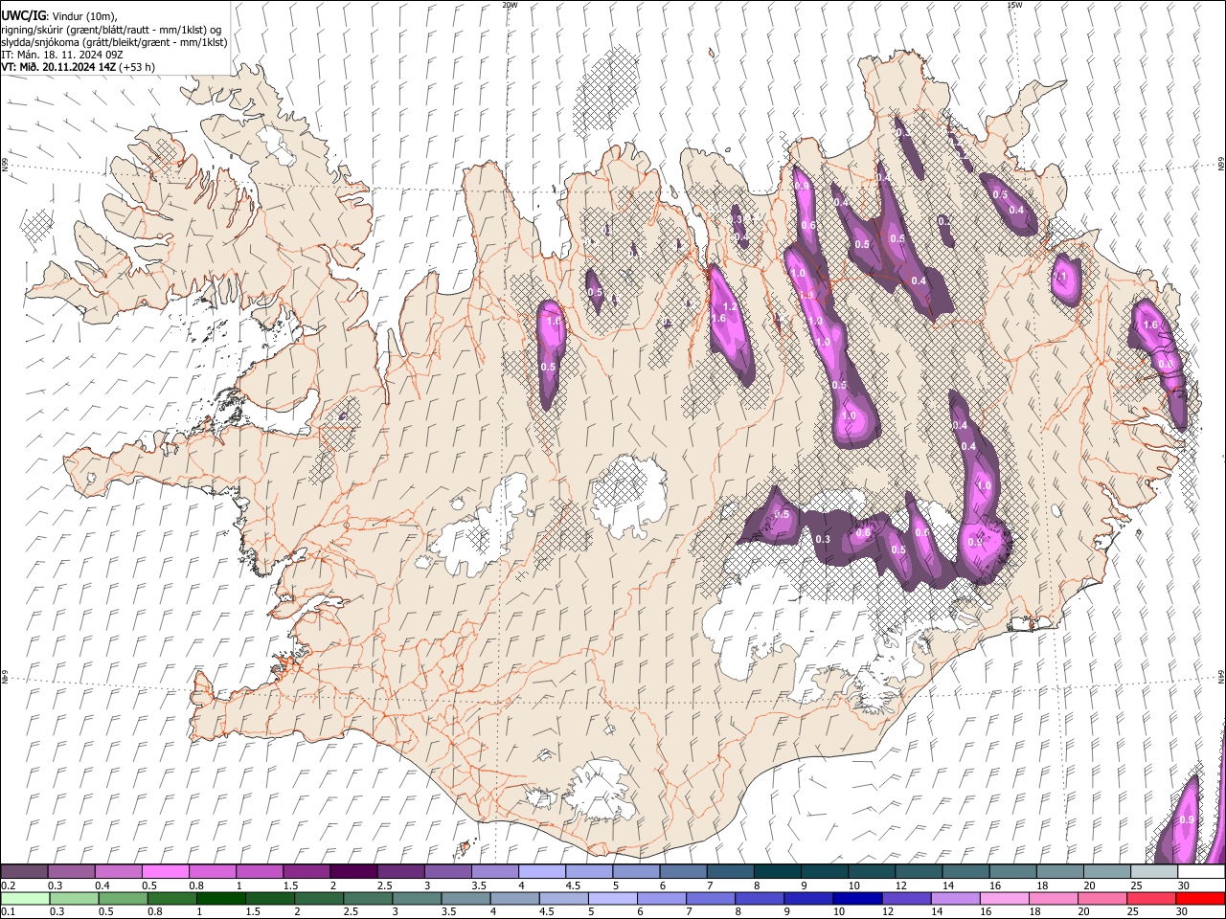The width and height of the screenshot is (1226, 919).
Task: Pick rain scale swatch between 0.1 and 0.3
Action: pos(25,898)
